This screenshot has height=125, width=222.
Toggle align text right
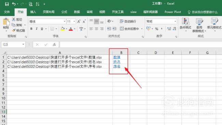click(102, 29)
